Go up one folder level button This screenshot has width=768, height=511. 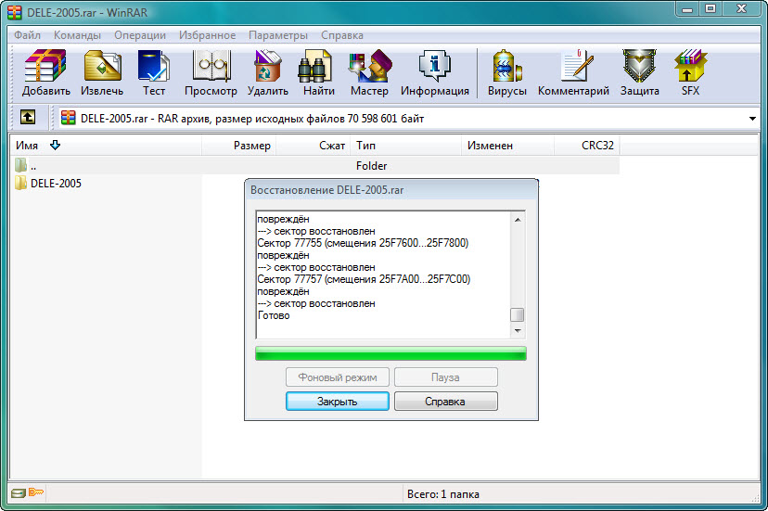[28, 117]
